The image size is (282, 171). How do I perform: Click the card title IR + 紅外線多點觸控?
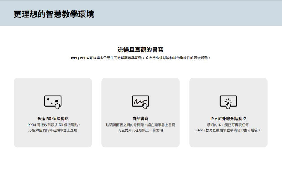(228, 119)
